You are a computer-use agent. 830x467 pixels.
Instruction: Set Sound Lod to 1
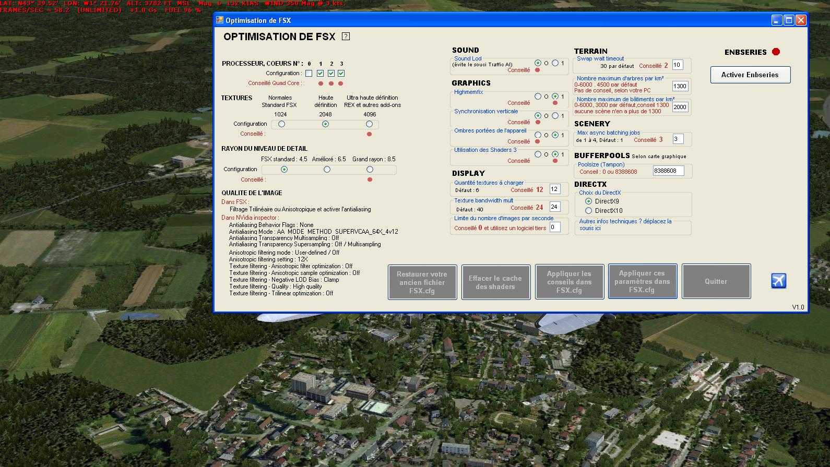click(x=555, y=63)
